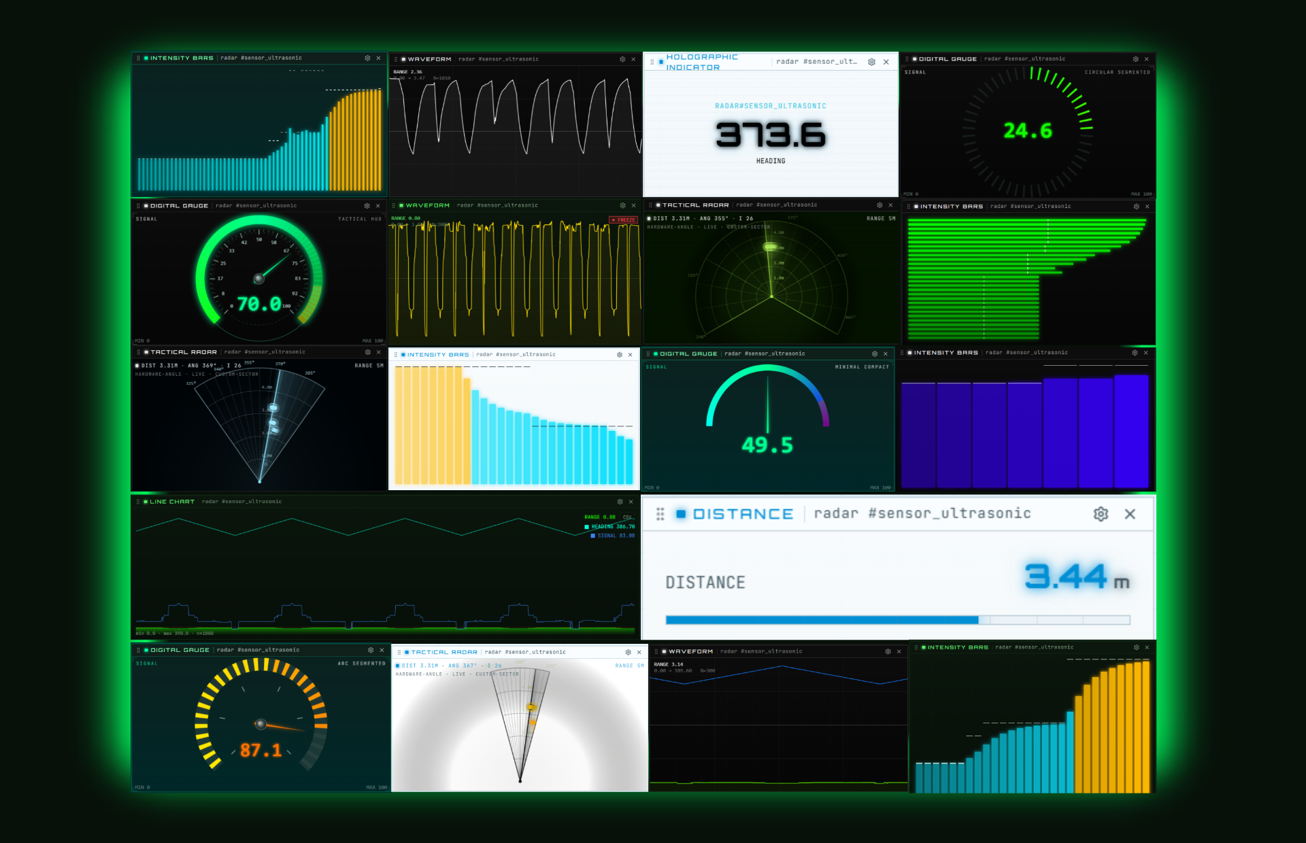
Task: Click min 0.0 max 390.0 footer in Line Chart
Action: pos(175,634)
